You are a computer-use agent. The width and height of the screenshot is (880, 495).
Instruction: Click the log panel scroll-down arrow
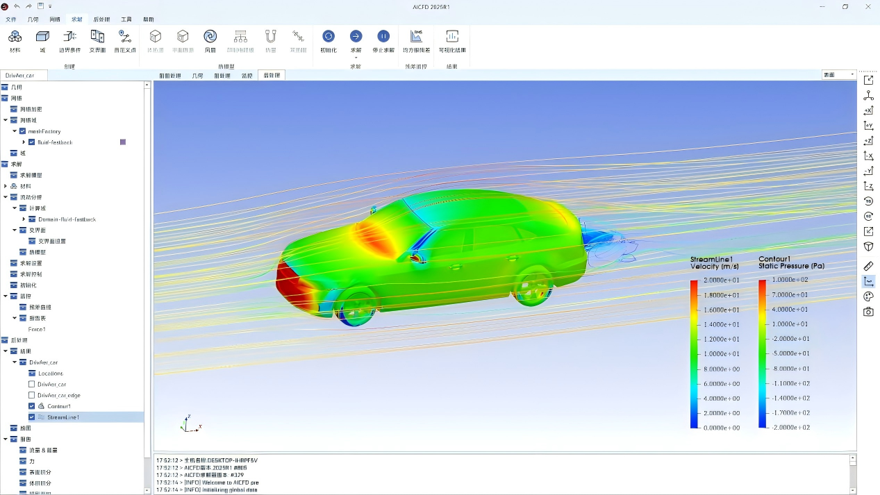853,490
